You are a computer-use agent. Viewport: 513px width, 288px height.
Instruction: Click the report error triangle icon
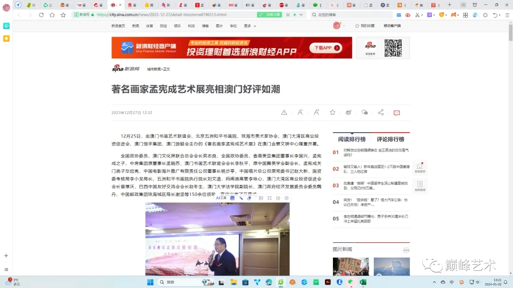(284, 113)
